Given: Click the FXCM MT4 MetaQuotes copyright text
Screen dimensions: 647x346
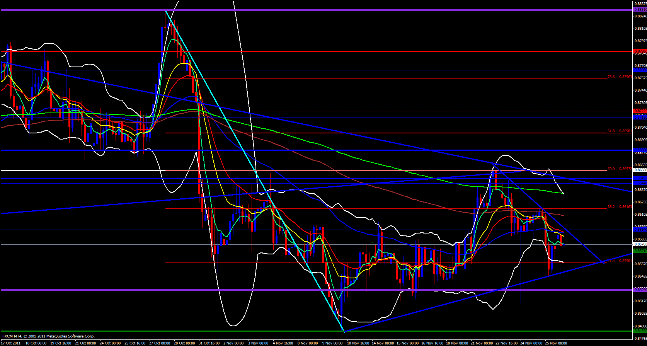Looking at the screenshot, I should (48, 336).
